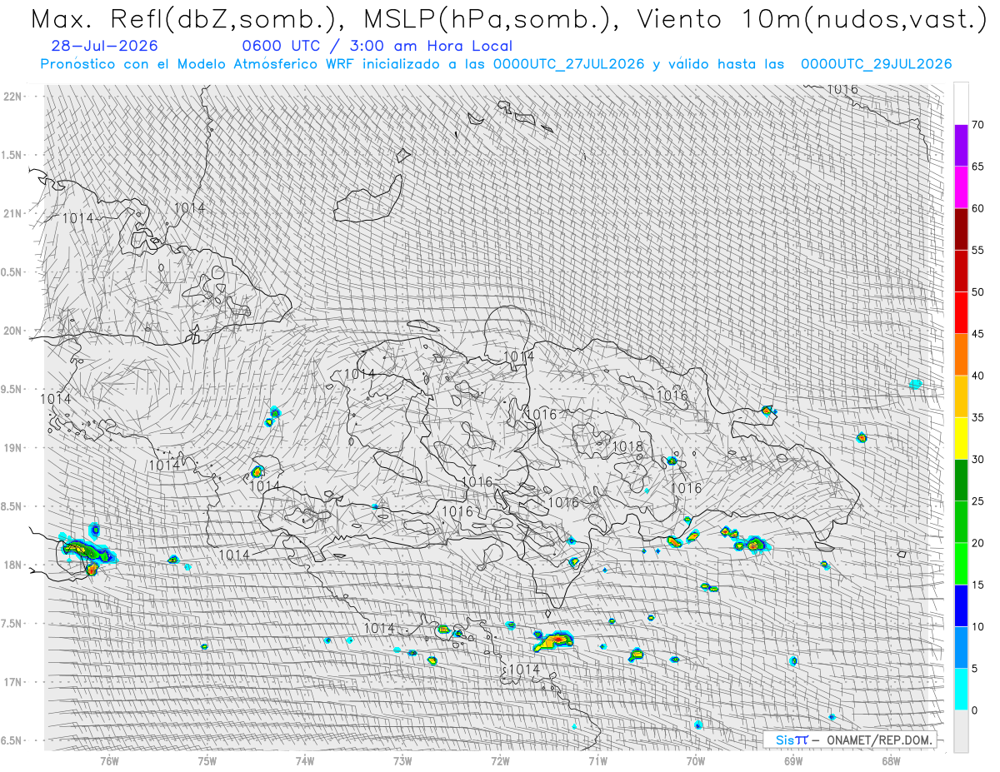Image resolution: width=1000 pixels, height=772 pixels.
Task: Click the dark green 25–30 dBZ colorbar segment
Action: (x=961, y=480)
